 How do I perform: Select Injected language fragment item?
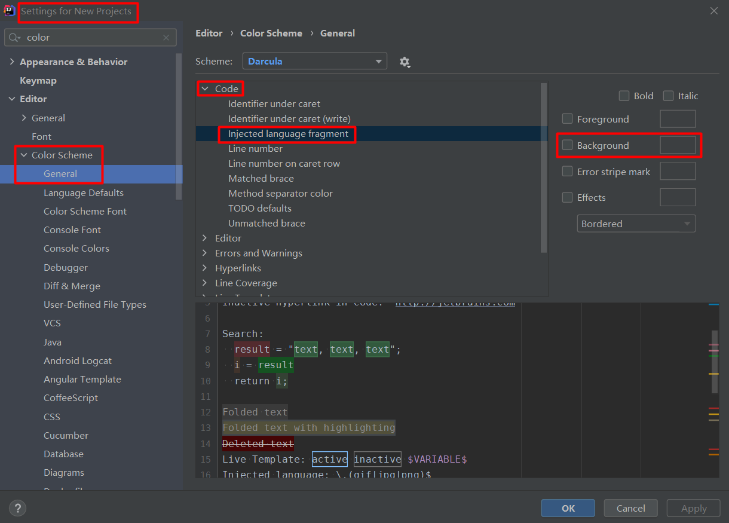pyautogui.click(x=288, y=133)
